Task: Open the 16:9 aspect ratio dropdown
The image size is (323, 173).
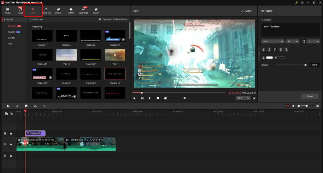Action: pyautogui.click(x=243, y=98)
